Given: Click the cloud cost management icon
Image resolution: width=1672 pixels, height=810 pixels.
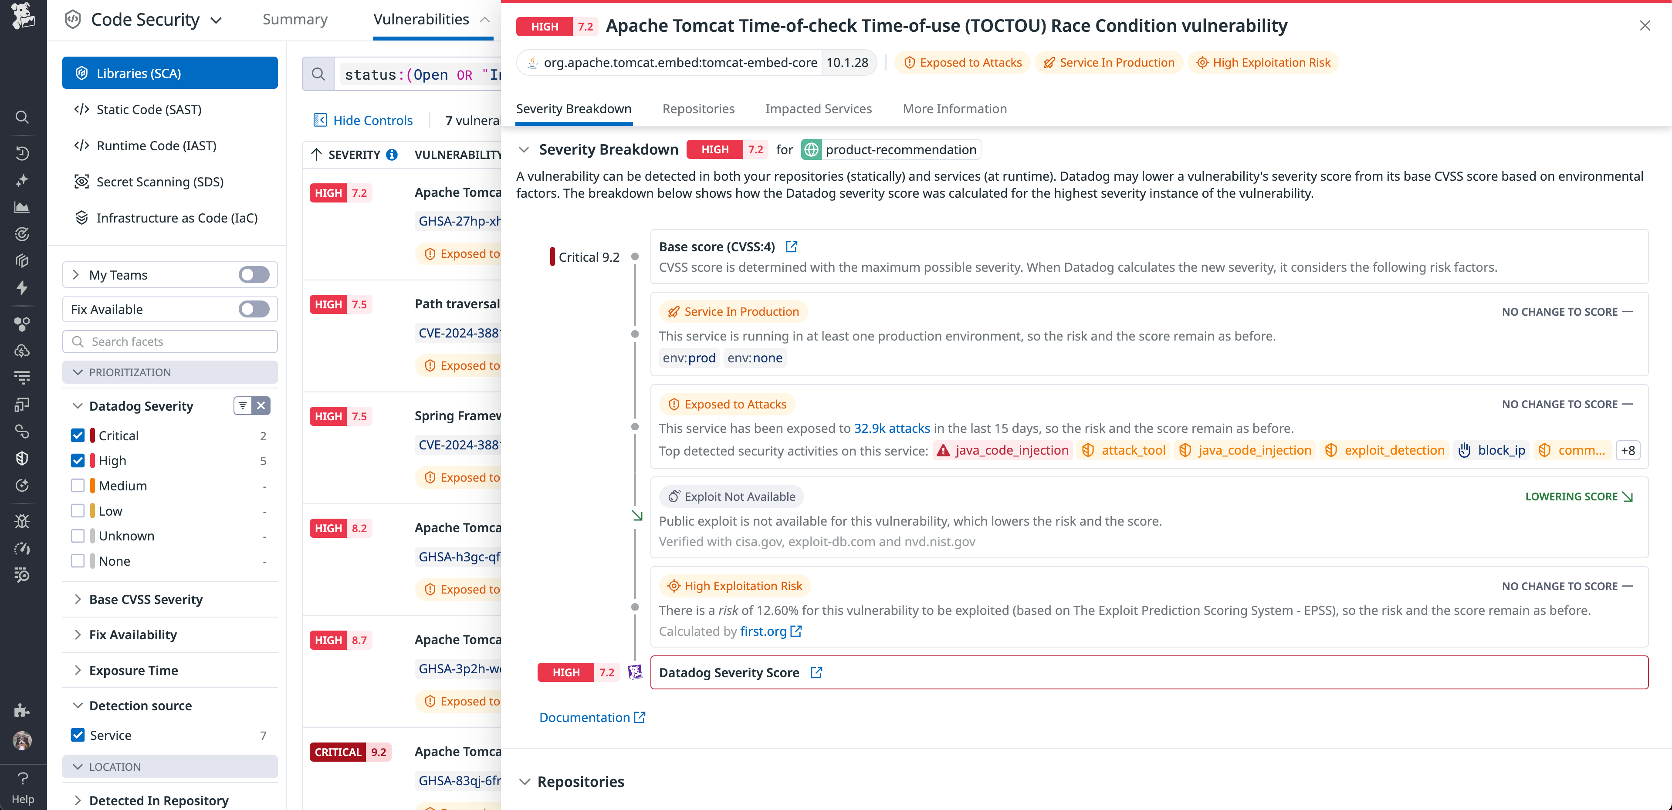Looking at the screenshot, I should tap(22, 351).
